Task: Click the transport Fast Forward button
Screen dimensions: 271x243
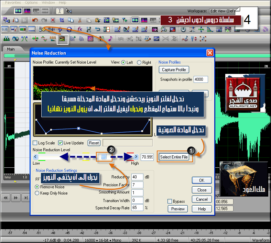Action: pos(16,198)
